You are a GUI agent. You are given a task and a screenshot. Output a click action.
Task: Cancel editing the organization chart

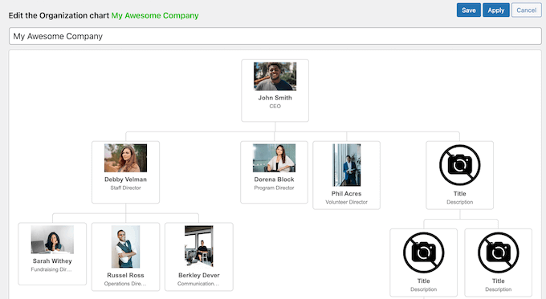point(526,10)
